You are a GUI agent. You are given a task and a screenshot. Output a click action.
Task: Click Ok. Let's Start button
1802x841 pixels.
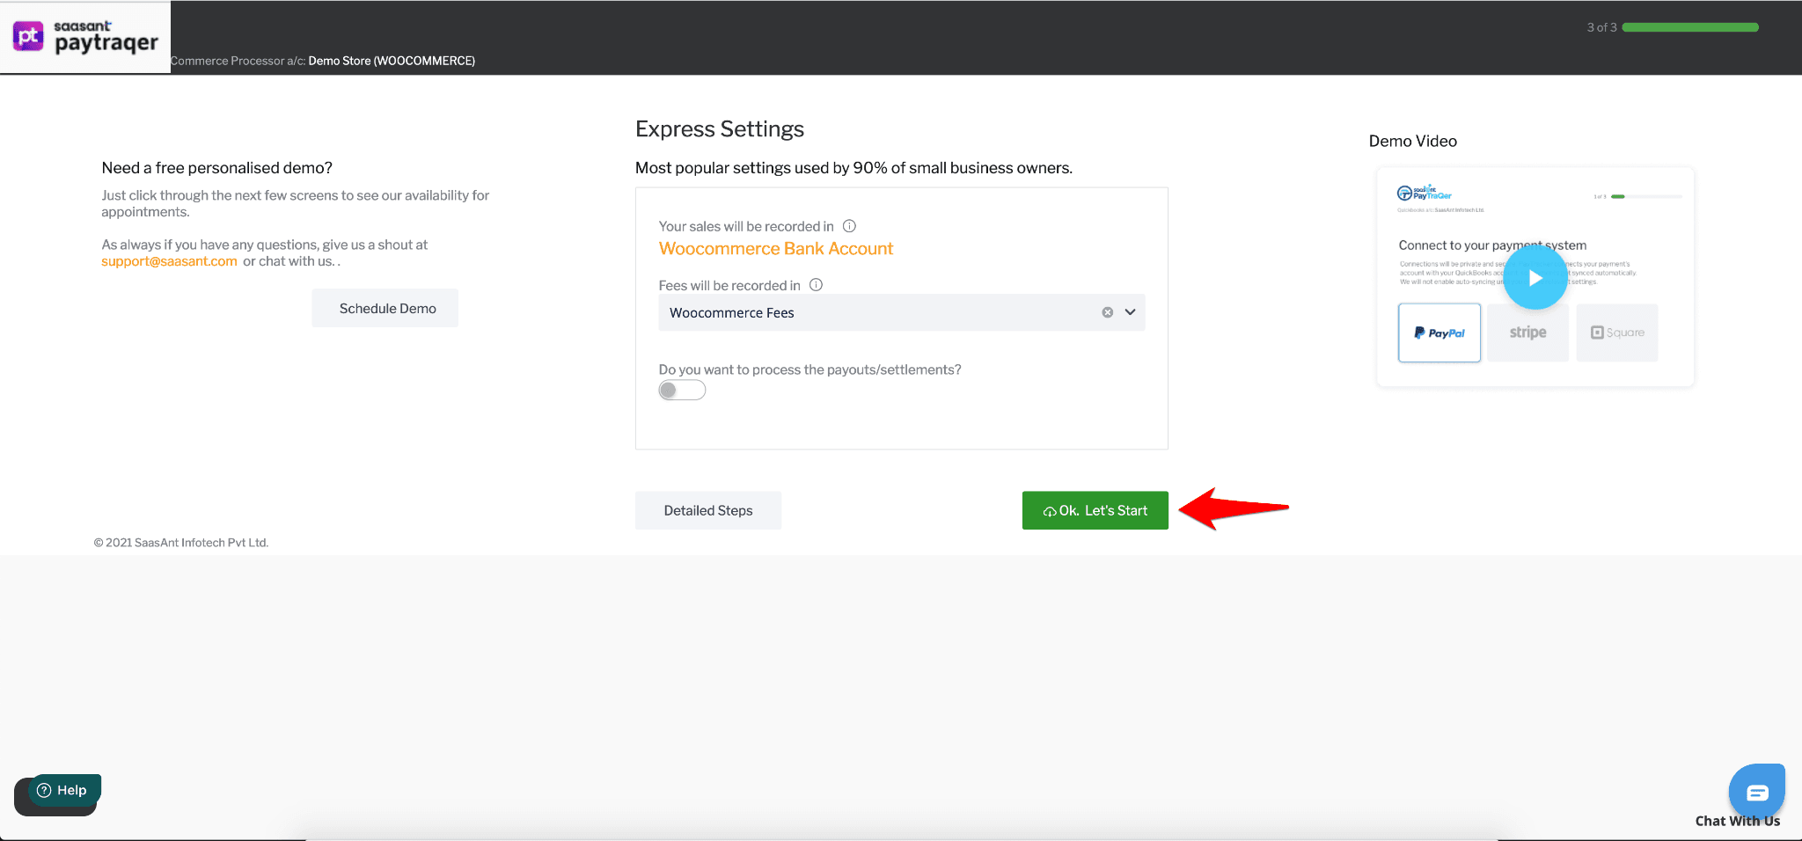(1095, 510)
